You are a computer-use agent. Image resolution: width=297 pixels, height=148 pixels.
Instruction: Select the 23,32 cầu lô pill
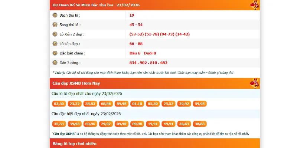click(75, 104)
